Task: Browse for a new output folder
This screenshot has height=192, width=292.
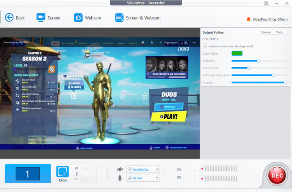Action: point(266,32)
